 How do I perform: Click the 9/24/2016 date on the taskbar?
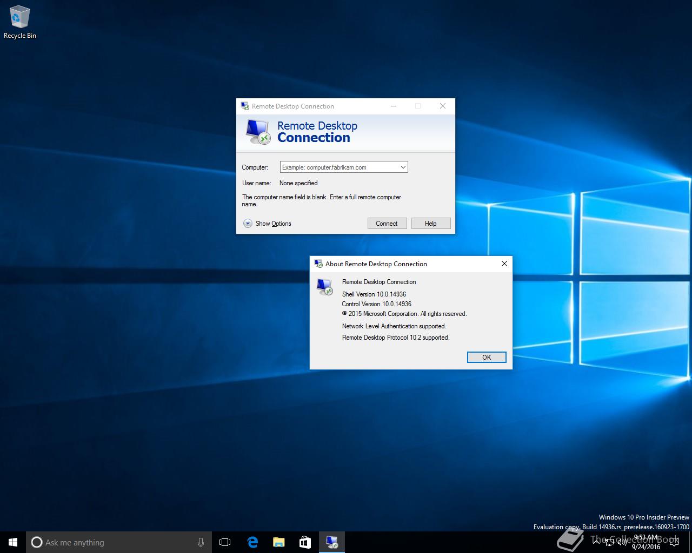coord(646,547)
